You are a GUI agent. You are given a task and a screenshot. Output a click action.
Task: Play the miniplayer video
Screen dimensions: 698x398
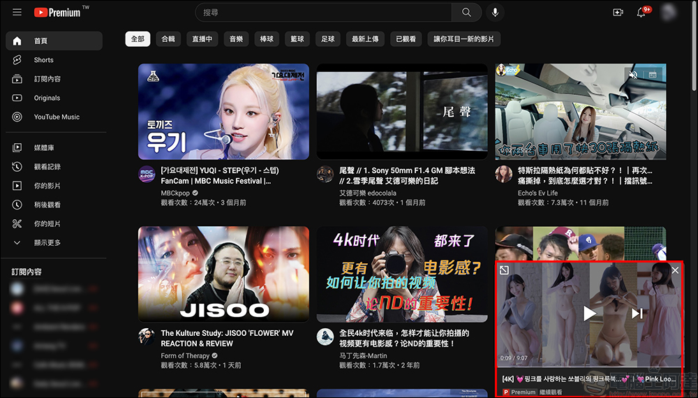(590, 314)
